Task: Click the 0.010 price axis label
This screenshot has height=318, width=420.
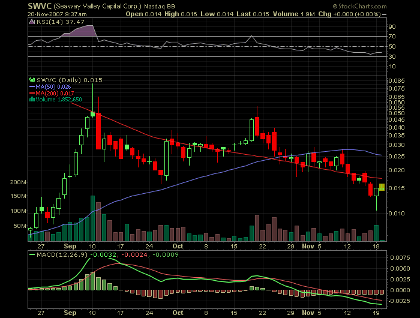Action: [397, 213]
